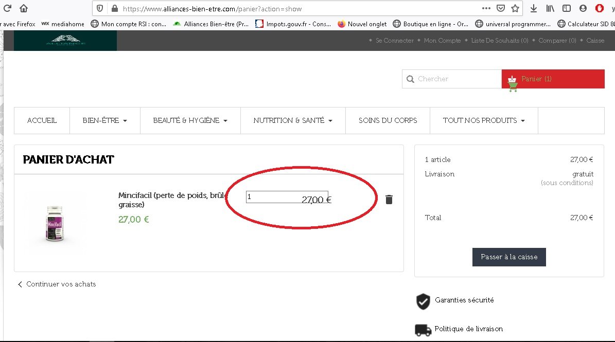The height and width of the screenshot is (342, 615).
Task: Open the universal programmer bookmark
Action: (x=513, y=24)
